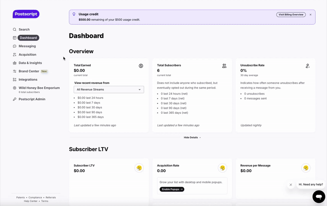The width and height of the screenshot is (327, 206).
Task: Click the Acquisition people icon
Action: (x=15, y=55)
